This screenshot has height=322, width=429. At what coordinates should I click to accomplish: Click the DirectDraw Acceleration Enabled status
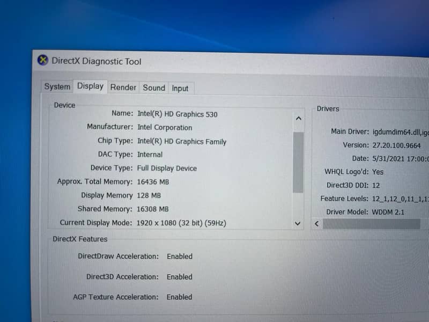click(x=179, y=257)
